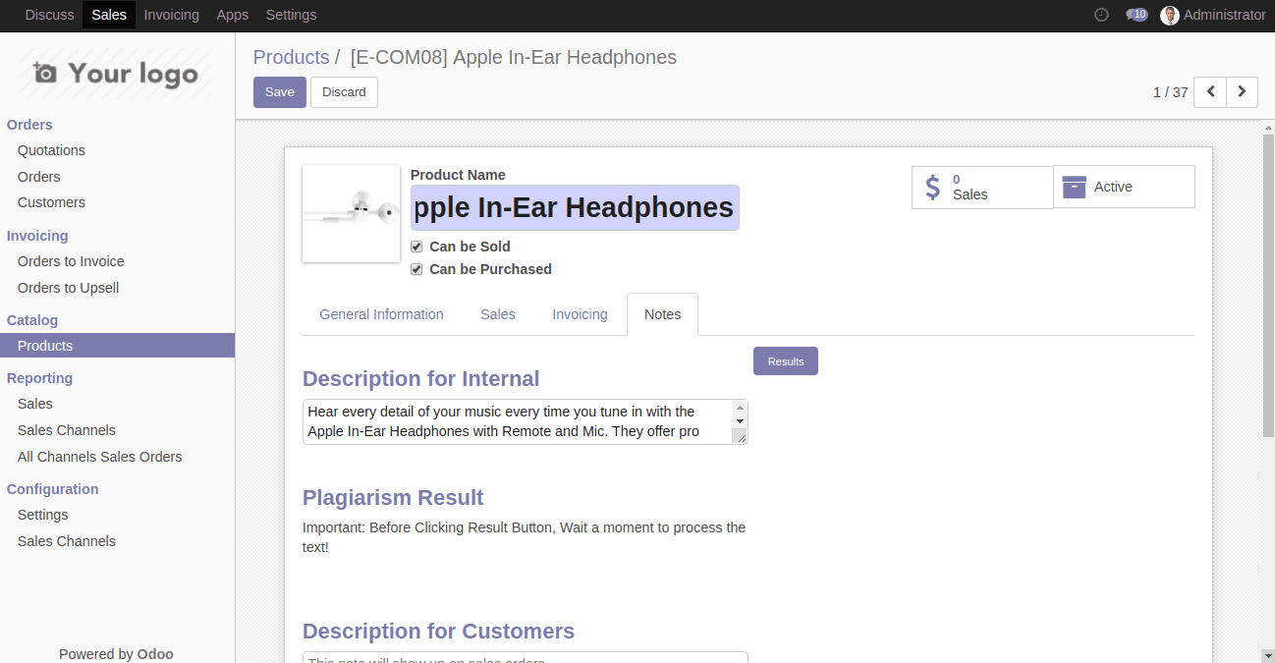
Task: Open the Settings top menu
Action: click(291, 15)
